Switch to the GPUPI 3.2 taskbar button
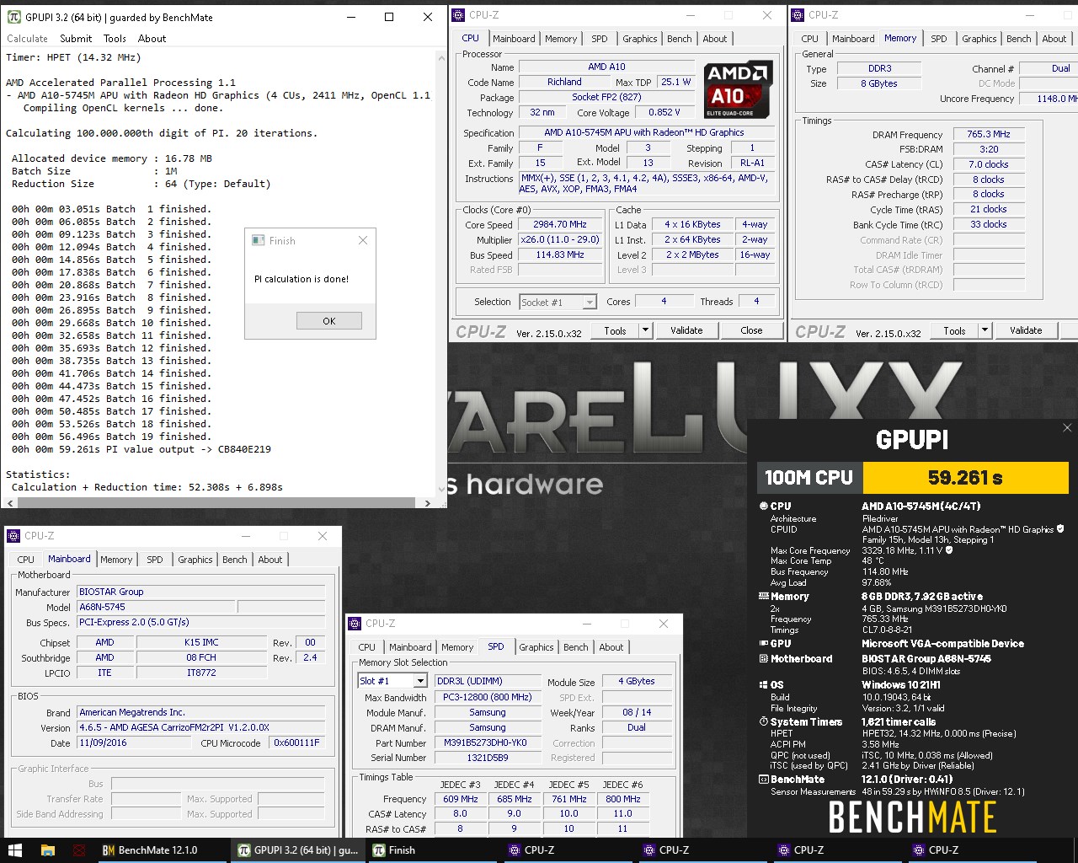This screenshot has height=863, width=1078. pyautogui.click(x=297, y=850)
